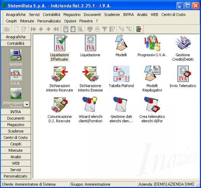Click Documenti sidebar button

[x=16, y=118]
